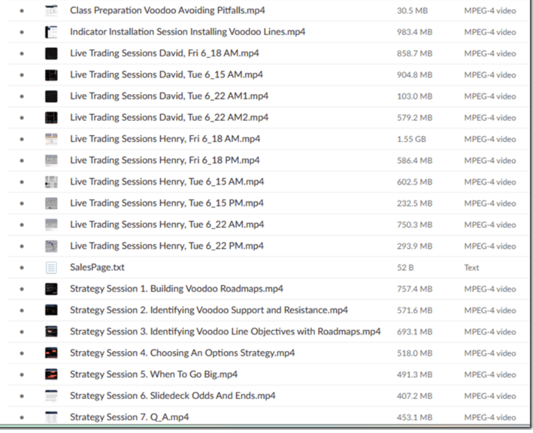Mark the Live Trading Sessions Henry Tue 6_15 PM row
Image resolution: width=533 pixels, height=433 pixels.
[x=22, y=203]
